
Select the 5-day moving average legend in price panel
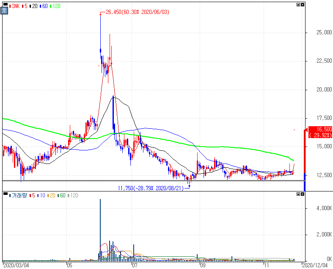point(25,6)
